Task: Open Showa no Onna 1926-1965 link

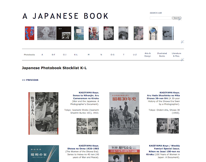Action: pos(83,148)
